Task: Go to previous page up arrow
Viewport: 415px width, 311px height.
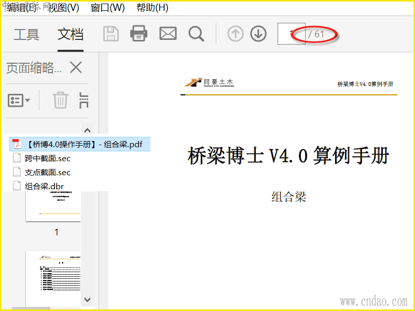Action: tap(236, 34)
